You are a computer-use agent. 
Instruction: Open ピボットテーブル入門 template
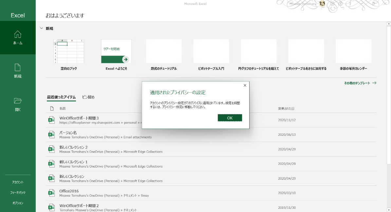point(211,55)
